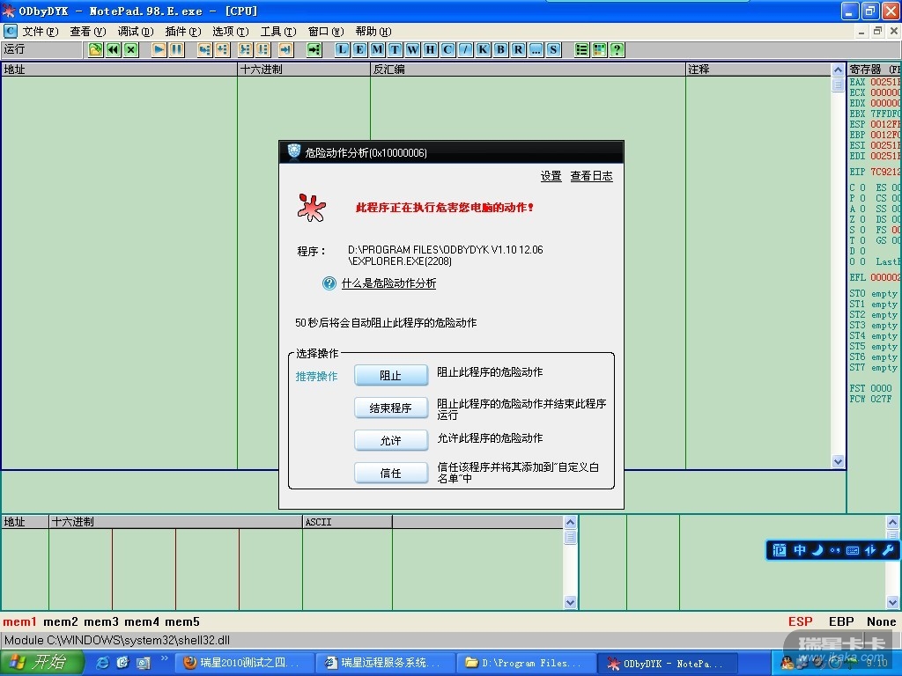Select None stack mode
Viewport: 902px width, 676px height.
coord(881,621)
